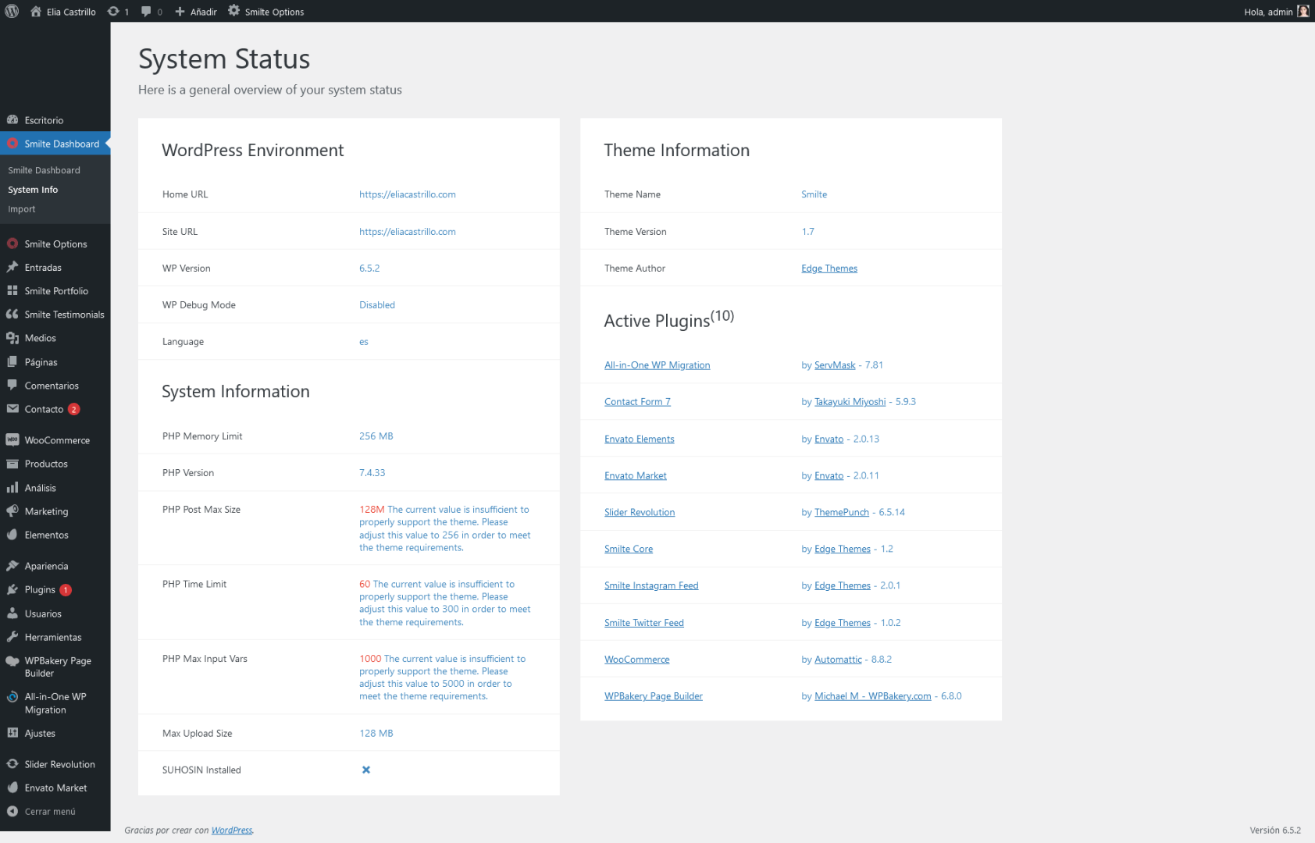Click the Añadir plus icon
The image size is (1315, 843).
(180, 12)
